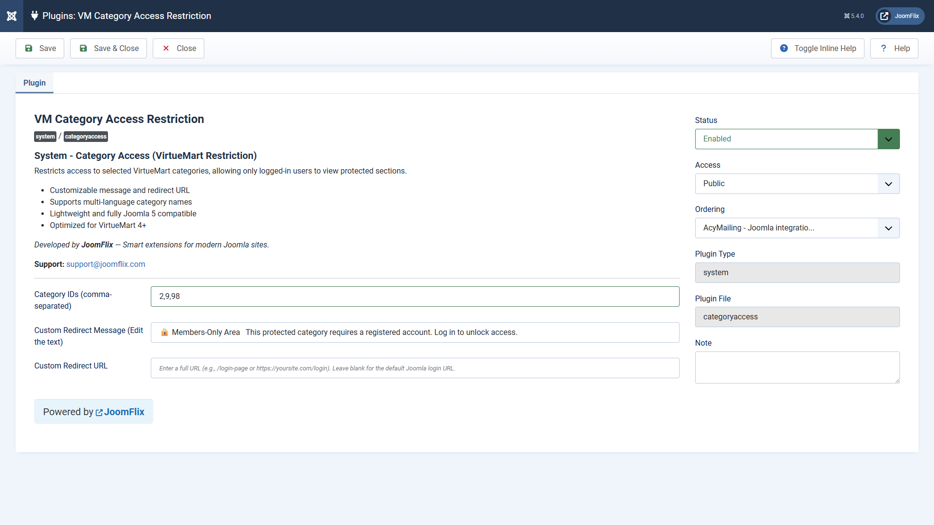Image resolution: width=934 pixels, height=525 pixels.
Task: Switch to the Plugin tab
Action: [x=35, y=83]
